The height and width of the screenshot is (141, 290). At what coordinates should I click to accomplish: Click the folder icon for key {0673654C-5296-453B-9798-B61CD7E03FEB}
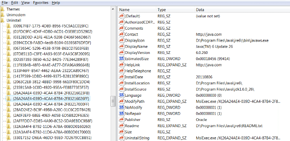coord(9,48)
